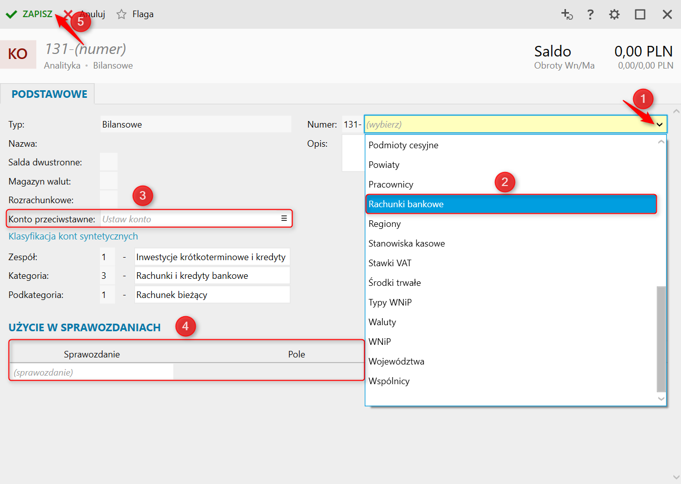Click the Flaga star icon
681x484 pixels.
(x=121, y=14)
